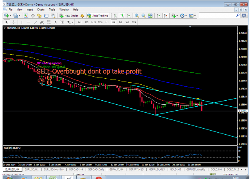
Task: Switch to the EURUSD,H1 chart tab
Action: 32,169
